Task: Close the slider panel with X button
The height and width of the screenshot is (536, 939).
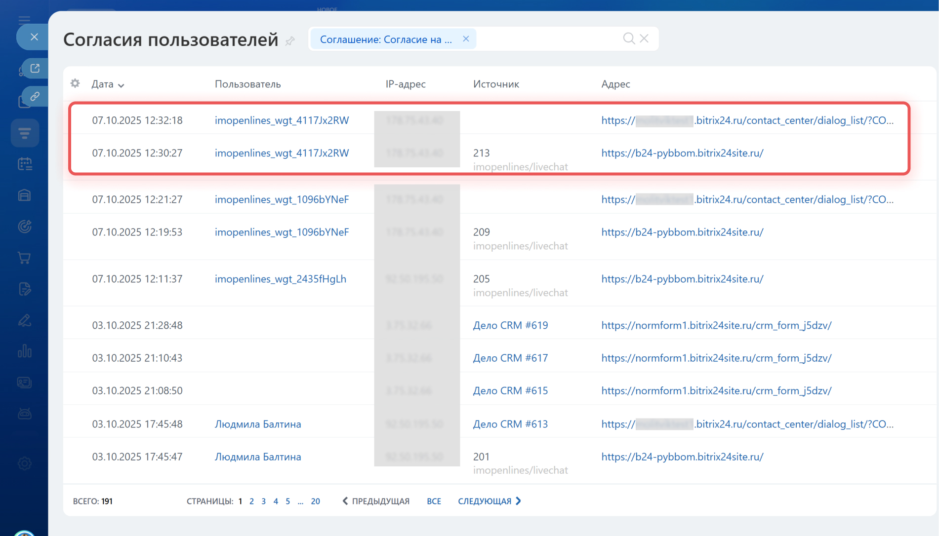Action: [34, 37]
